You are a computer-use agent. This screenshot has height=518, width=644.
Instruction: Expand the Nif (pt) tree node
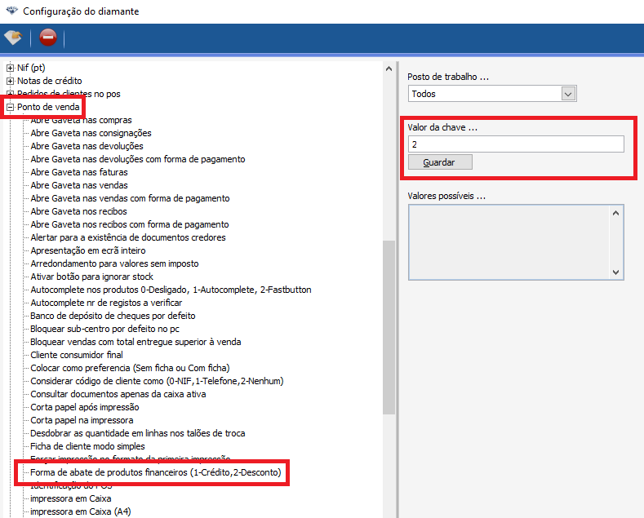coord(11,68)
